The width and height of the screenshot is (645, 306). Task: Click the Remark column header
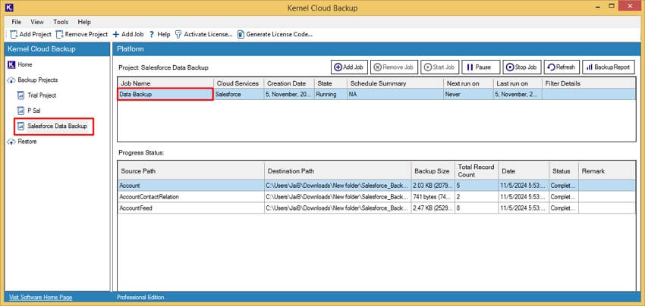tap(607, 171)
